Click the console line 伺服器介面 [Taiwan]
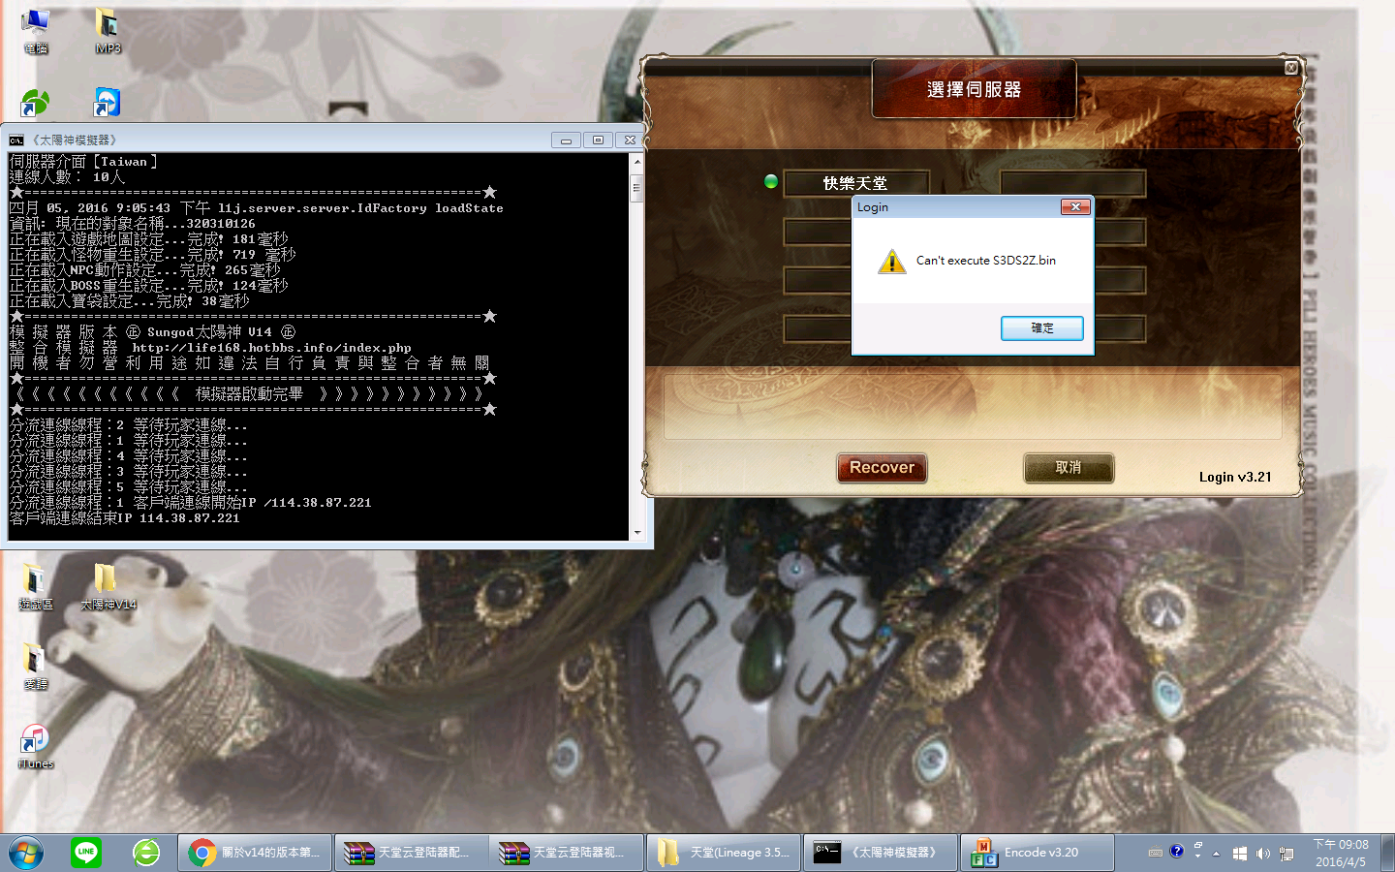 pyautogui.click(x=83, y=162)
